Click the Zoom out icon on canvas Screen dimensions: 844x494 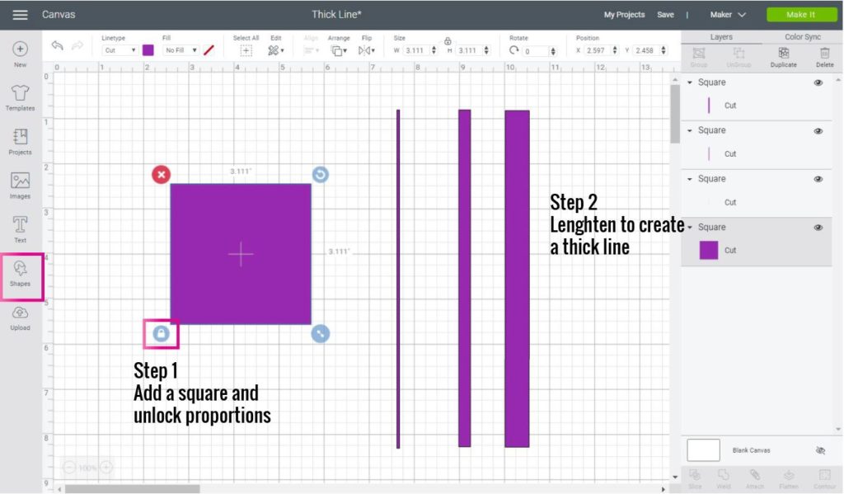coord(69,467)
